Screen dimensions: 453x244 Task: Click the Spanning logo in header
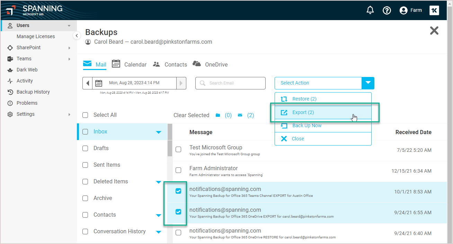[35, 10]
